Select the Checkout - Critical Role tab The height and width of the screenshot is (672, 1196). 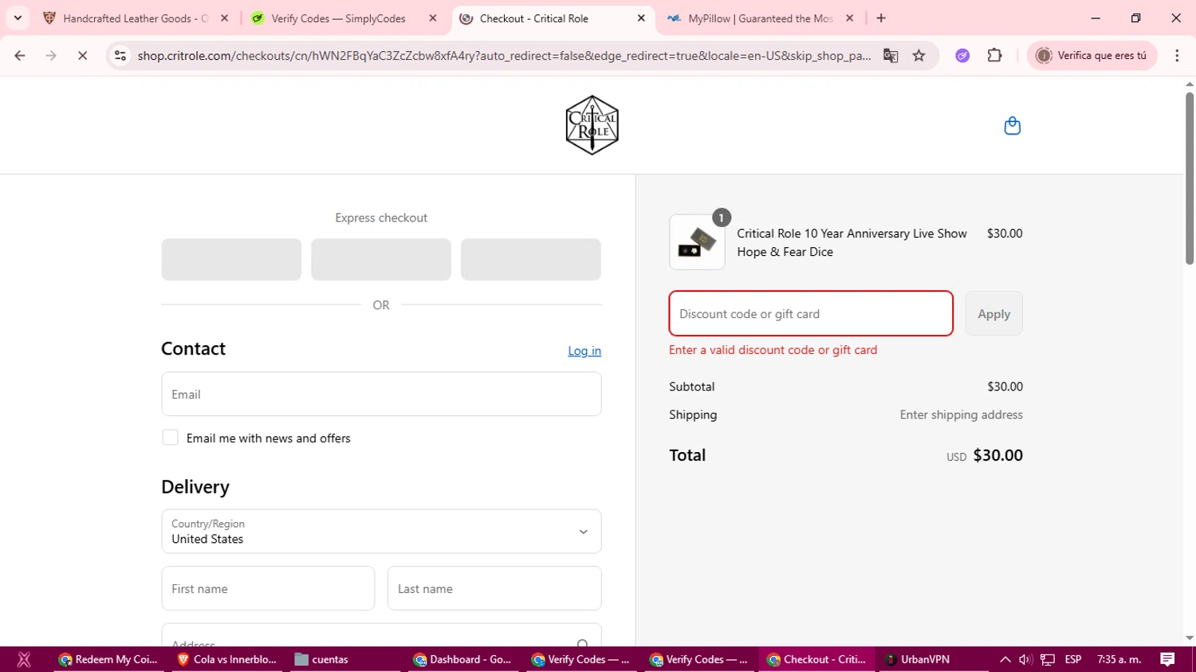tap(534, 18)
